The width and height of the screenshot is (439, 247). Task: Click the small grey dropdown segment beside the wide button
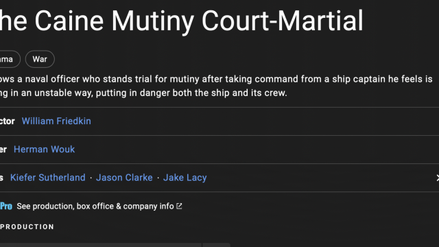(x=217, y=245)
